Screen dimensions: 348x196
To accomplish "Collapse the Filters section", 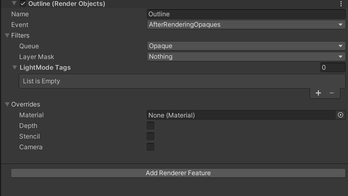I will tap(7, 36).
